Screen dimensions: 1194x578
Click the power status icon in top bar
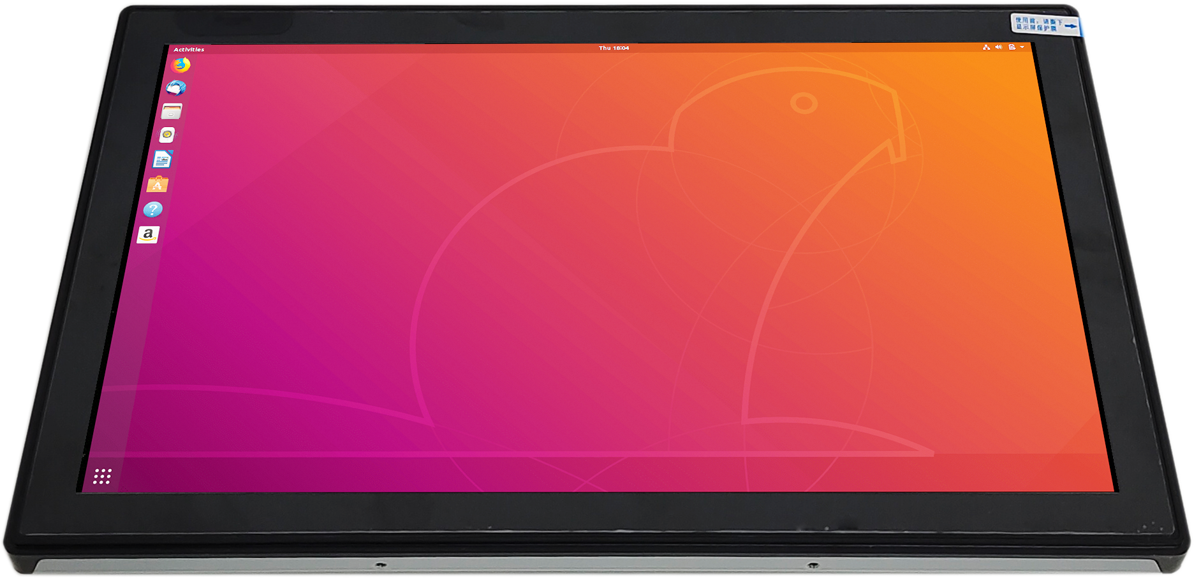click(1012, 47)
